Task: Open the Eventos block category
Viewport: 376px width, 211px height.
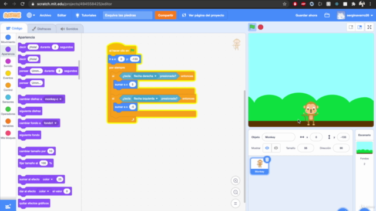Action: coord(8,75)
